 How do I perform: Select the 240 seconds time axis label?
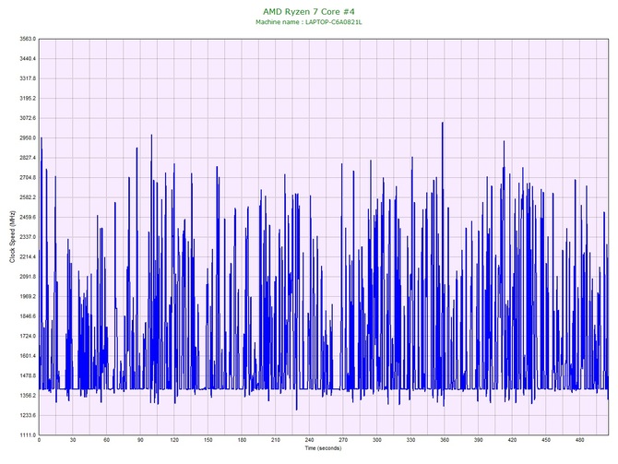(x=309, y=440)
